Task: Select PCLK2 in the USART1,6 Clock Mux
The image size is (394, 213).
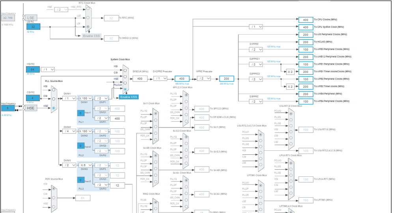Action: tap(291, 114)
